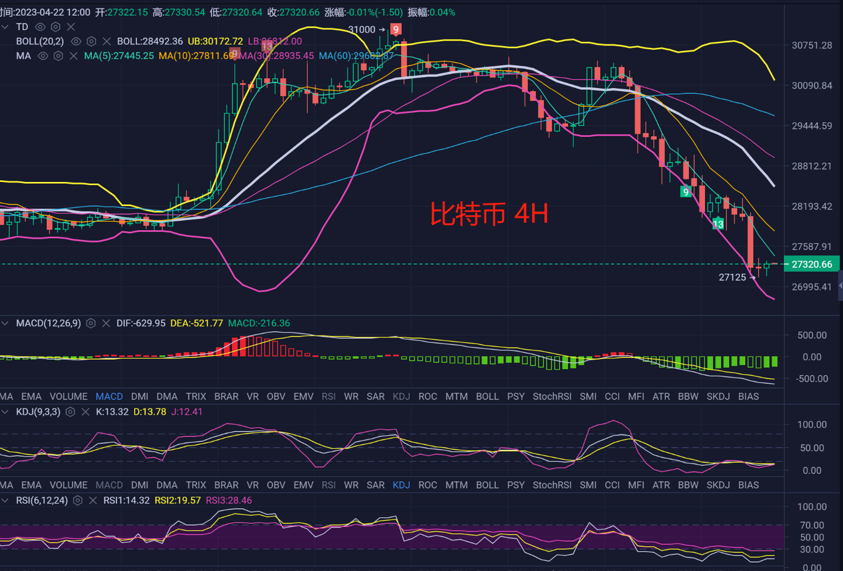Viewport: 843px width, 571px height.
Task: Expand the side panel arrow at right edge
Action: pos(841,285)
